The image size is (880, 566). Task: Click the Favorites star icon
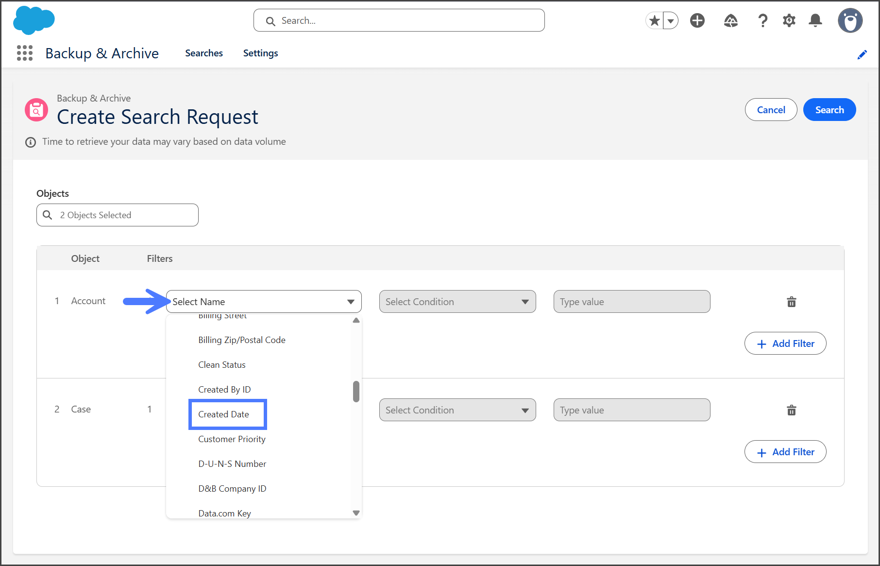655,20
